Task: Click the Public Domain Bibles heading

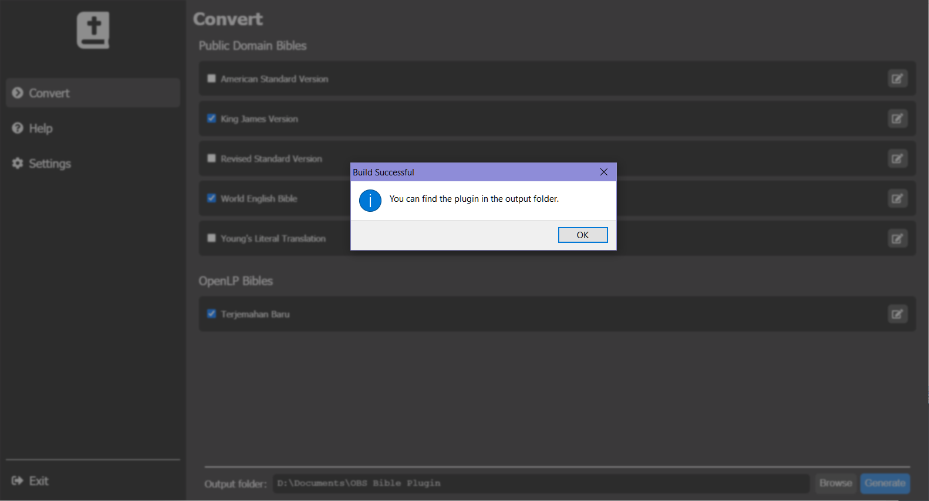Action: pos(252,46)
